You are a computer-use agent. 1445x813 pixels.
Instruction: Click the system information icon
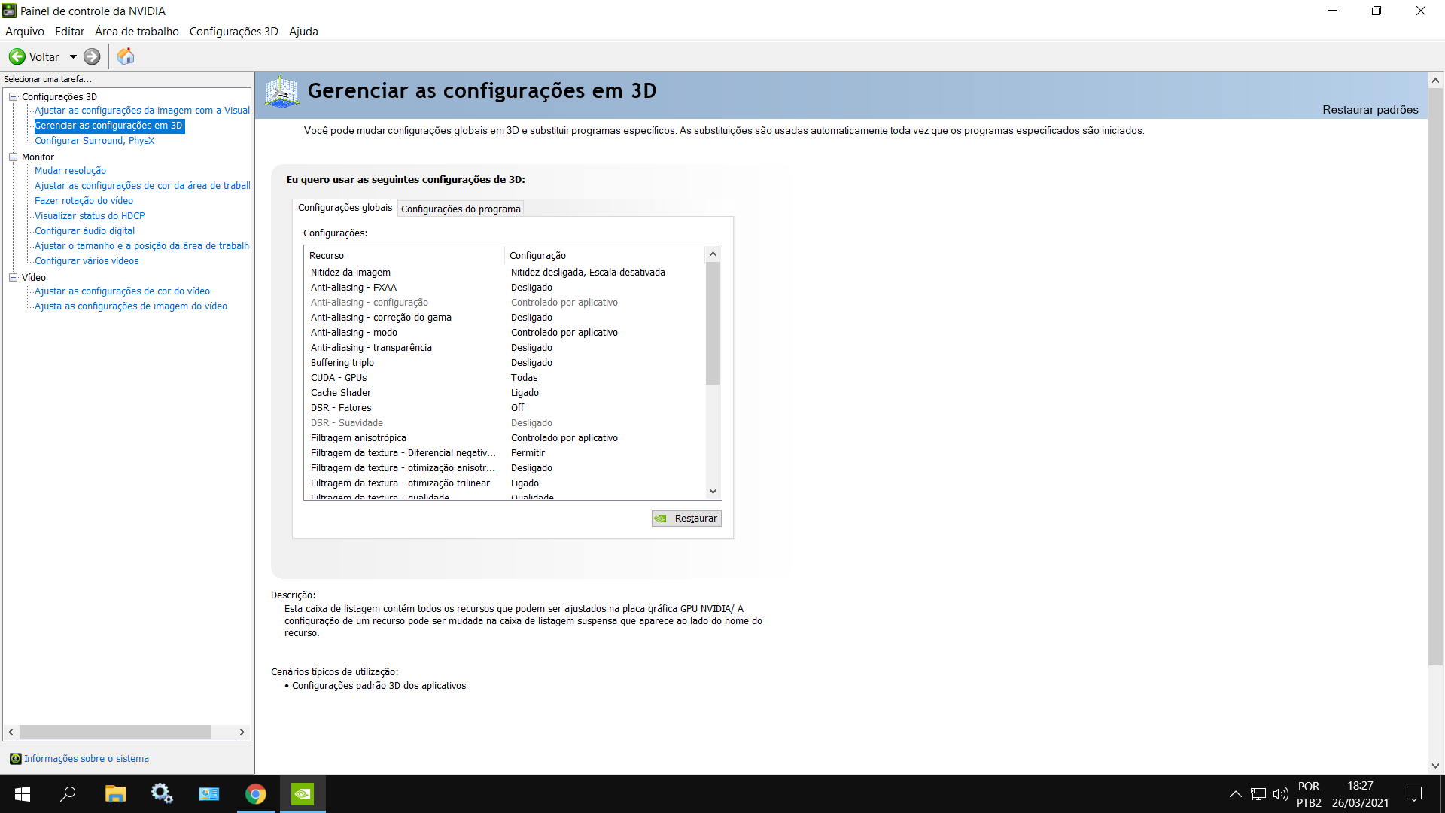(x=15, y=759)
